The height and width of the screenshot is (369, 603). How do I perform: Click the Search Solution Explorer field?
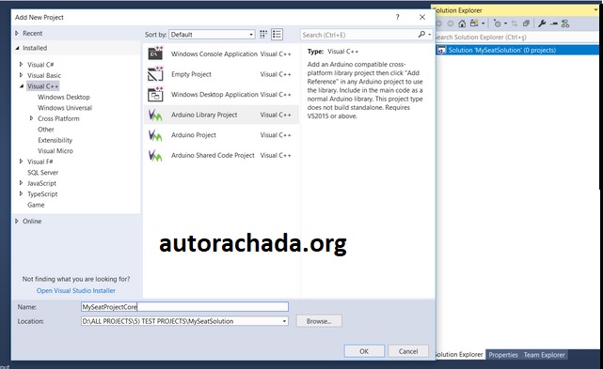point(517,38)
